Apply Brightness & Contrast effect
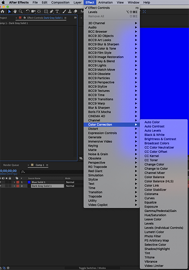Viewport: 189px width, 270px height. click(164, 139)
